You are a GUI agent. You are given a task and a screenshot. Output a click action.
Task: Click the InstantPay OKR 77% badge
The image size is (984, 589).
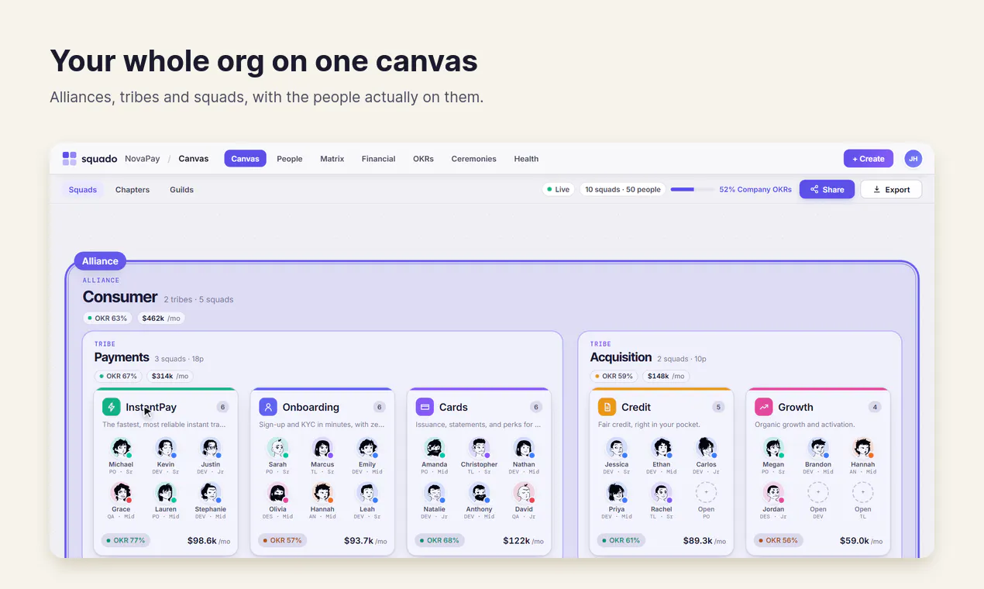coord(125,540)
